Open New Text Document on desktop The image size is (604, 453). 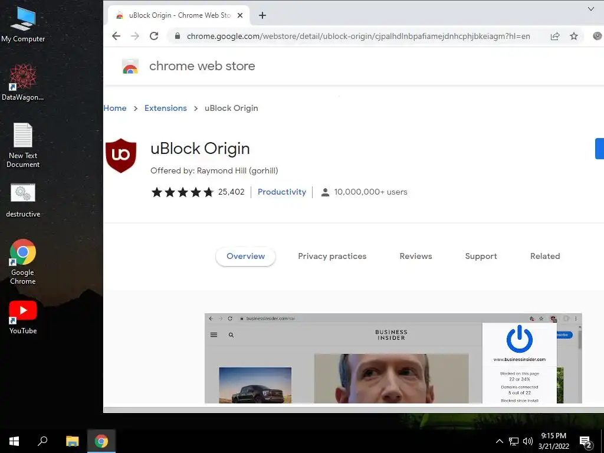23,145
